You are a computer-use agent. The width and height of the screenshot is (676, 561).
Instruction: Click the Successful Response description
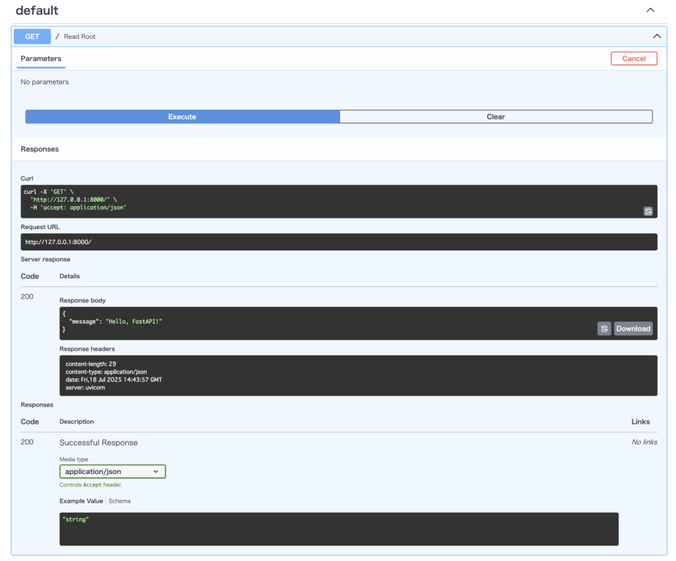(99, 442)
